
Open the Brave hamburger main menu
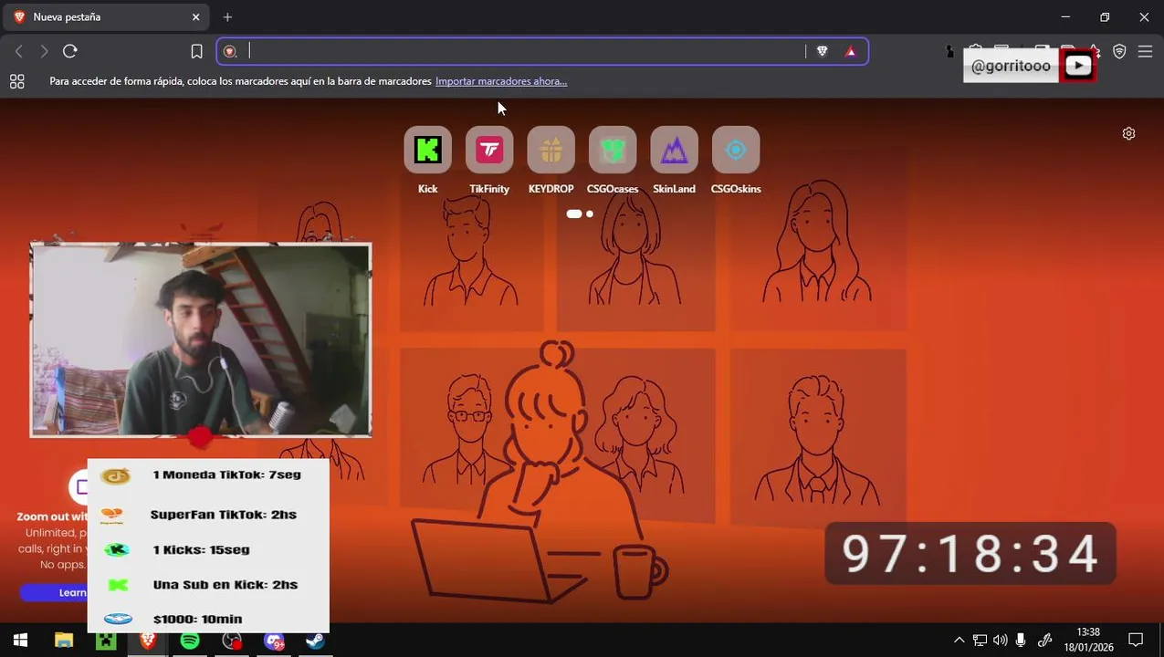point(1145,51)
